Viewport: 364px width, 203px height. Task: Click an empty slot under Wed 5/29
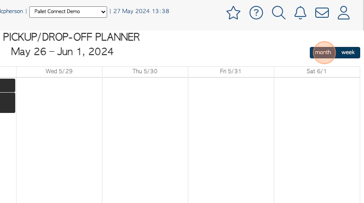pos(59,139)
